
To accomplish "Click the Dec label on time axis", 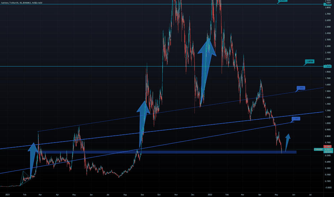I will tap(193, 194).
